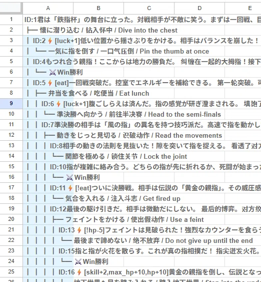Select row 4 header
The width and height of the screenshot is (261, 282).
[11, 51]
